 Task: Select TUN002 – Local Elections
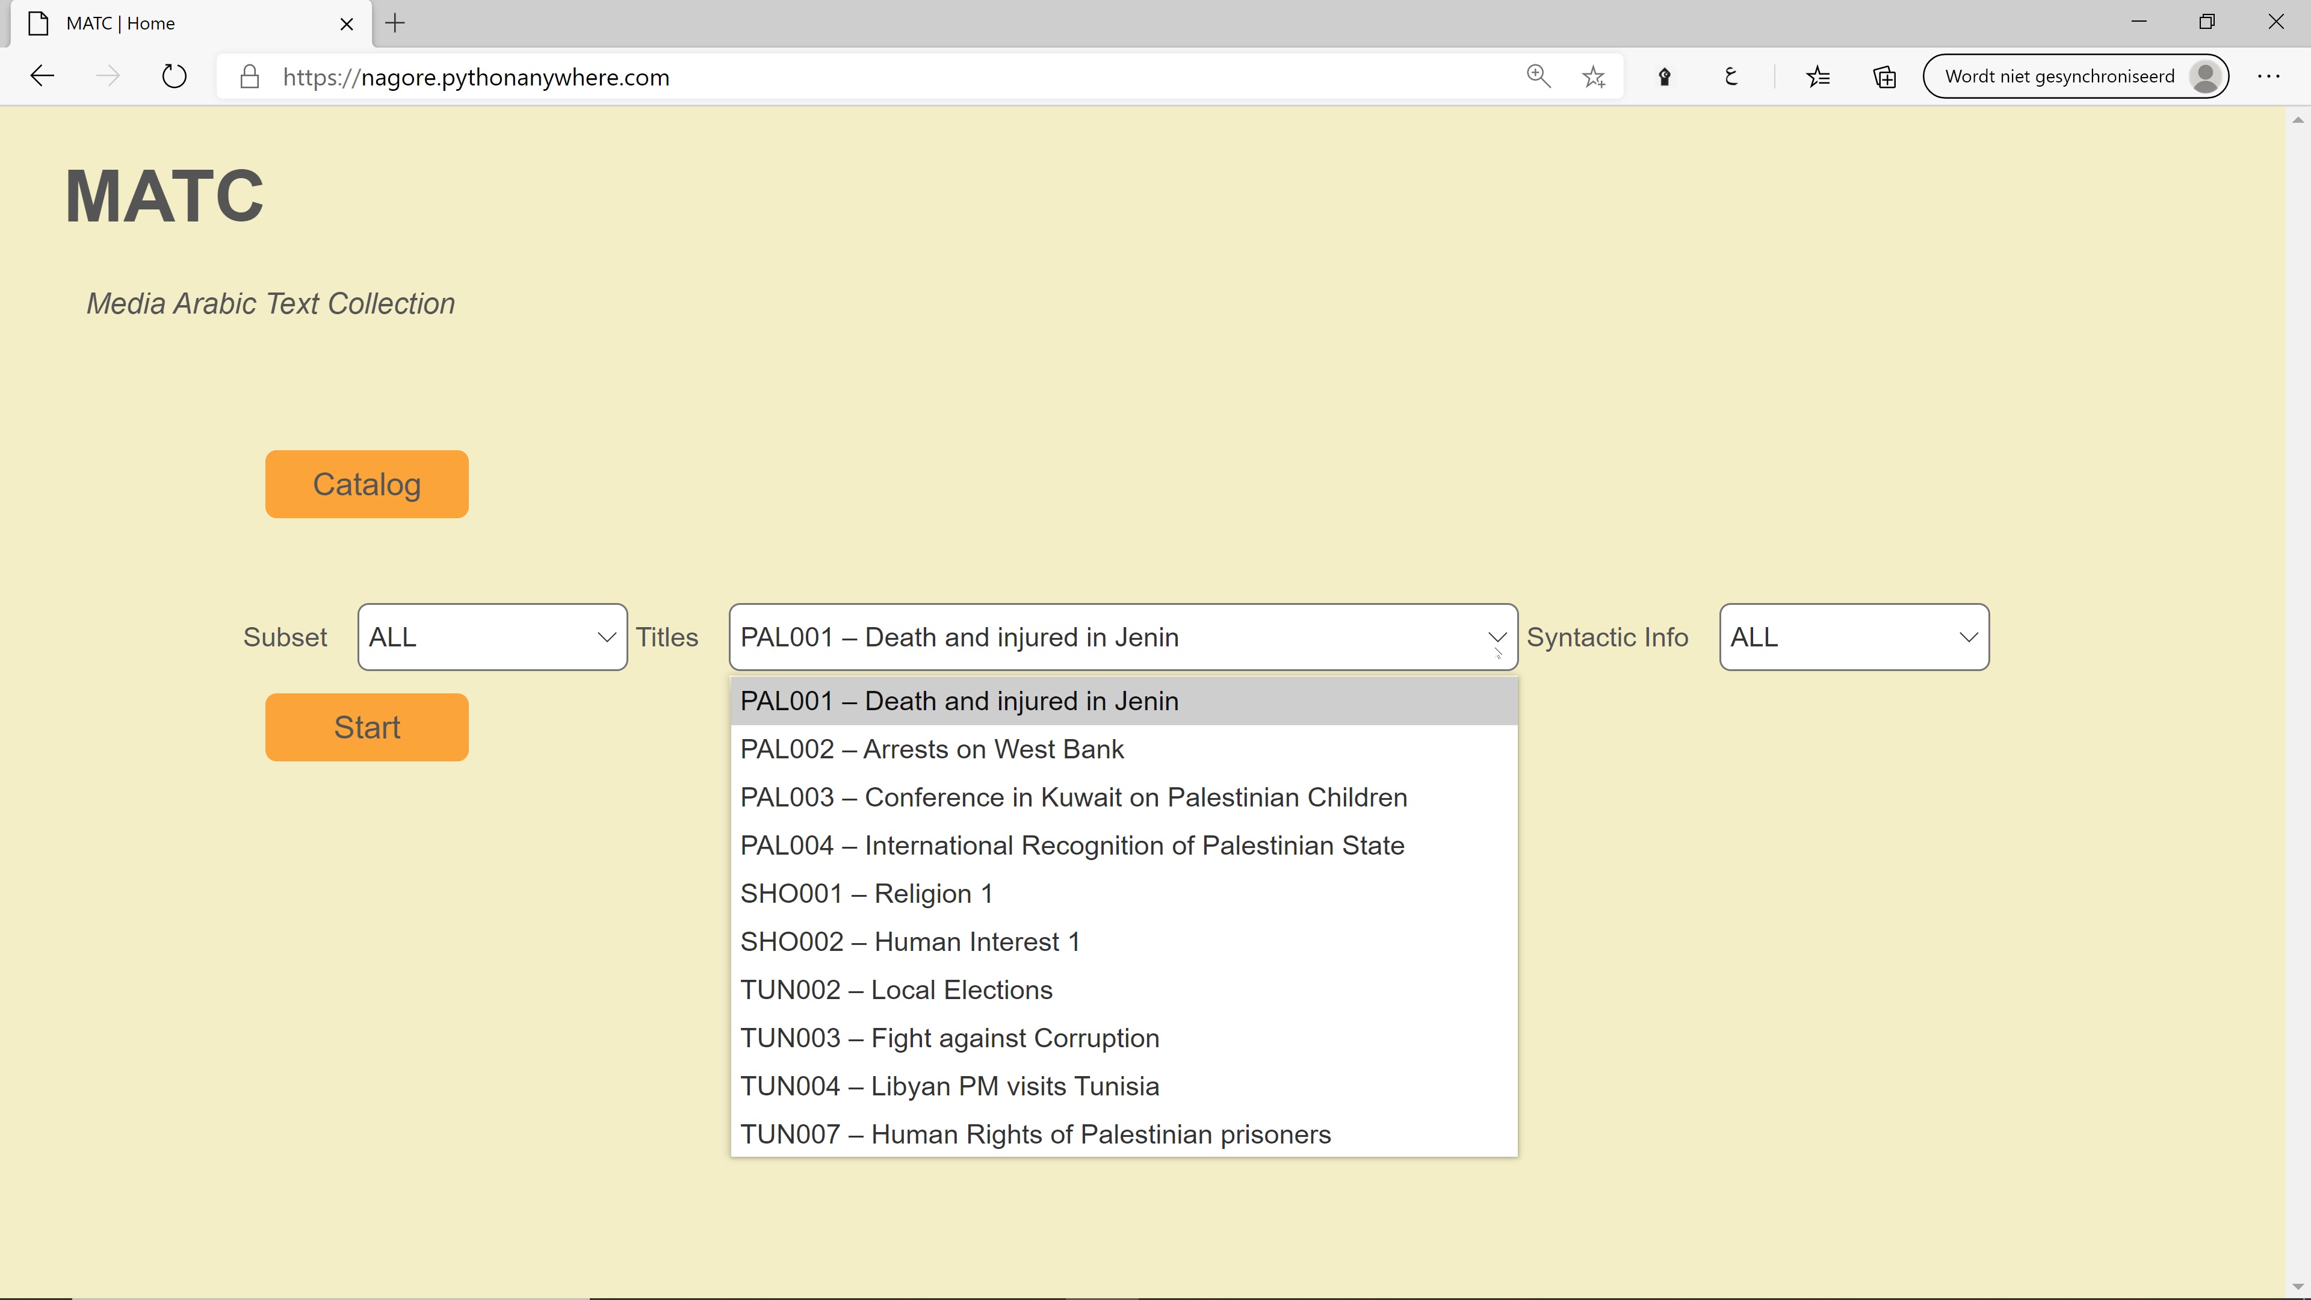click(1124, 989)
